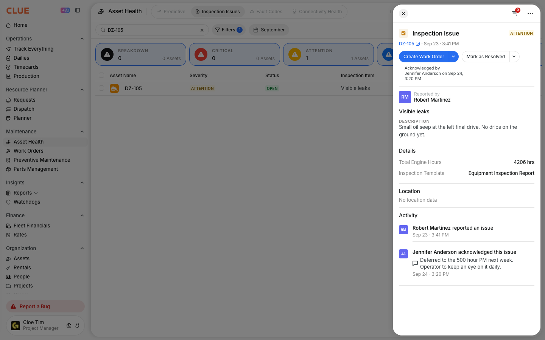Screen dimensions: 545x340
Task: Open comments icon in issue panel
Action: pos(514,14)
